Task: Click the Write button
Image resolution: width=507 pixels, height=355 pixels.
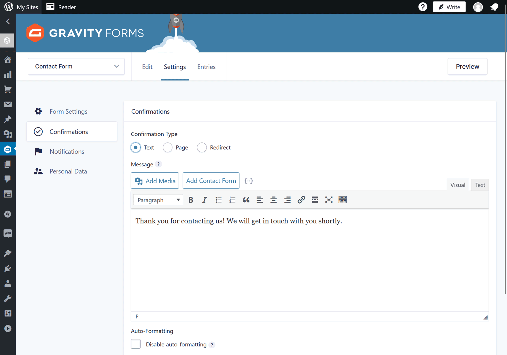Action: pyautogui.click(x=449, y=7)
